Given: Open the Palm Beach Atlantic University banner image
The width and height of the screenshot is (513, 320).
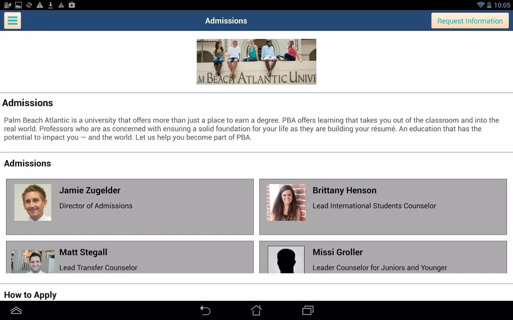Looking at the screenshot, I should (256, 62).
